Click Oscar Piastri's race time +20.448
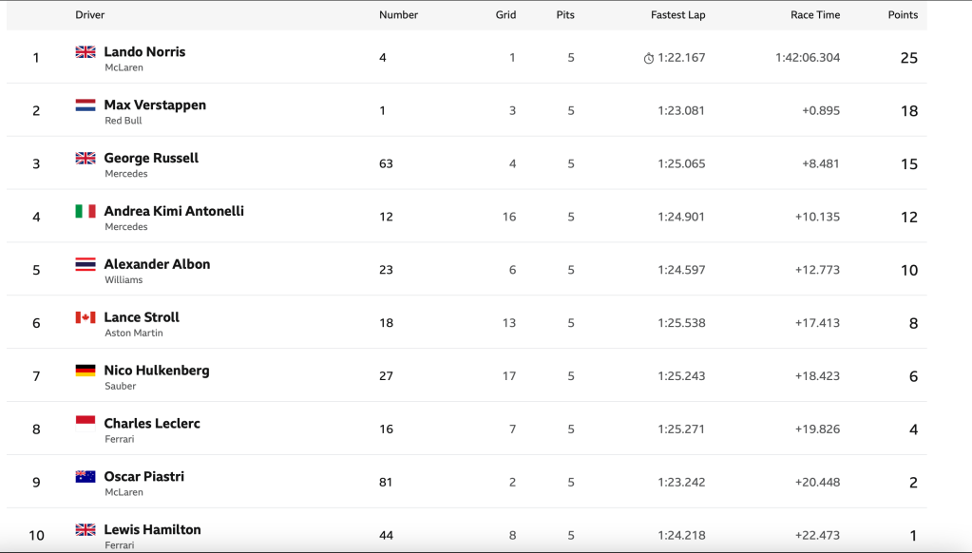 [817, 482]
